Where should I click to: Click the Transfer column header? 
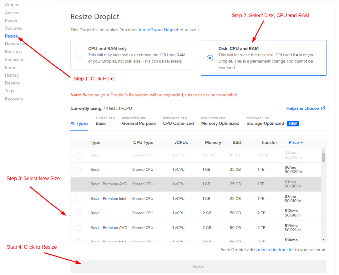269,143
